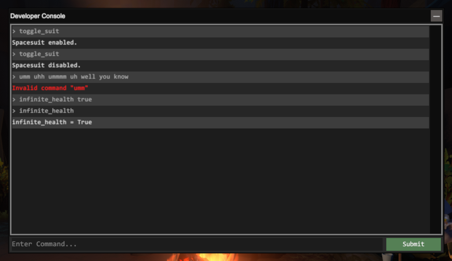
Task: Select the "infinite_health = True" result line
Action: coord(220,122)
